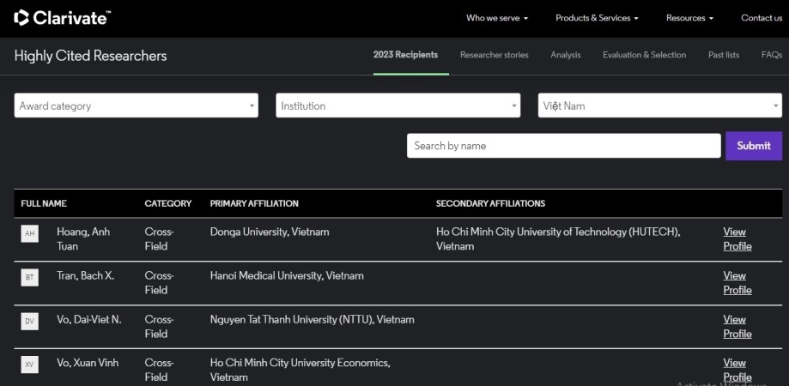Click the Highly Cited Researchers heading
This screenshot has height=386, width=789.
click(x=90, y=55)
